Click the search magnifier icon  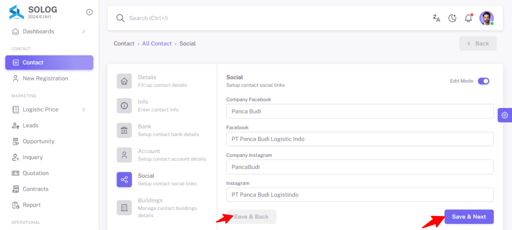point(120,18)
